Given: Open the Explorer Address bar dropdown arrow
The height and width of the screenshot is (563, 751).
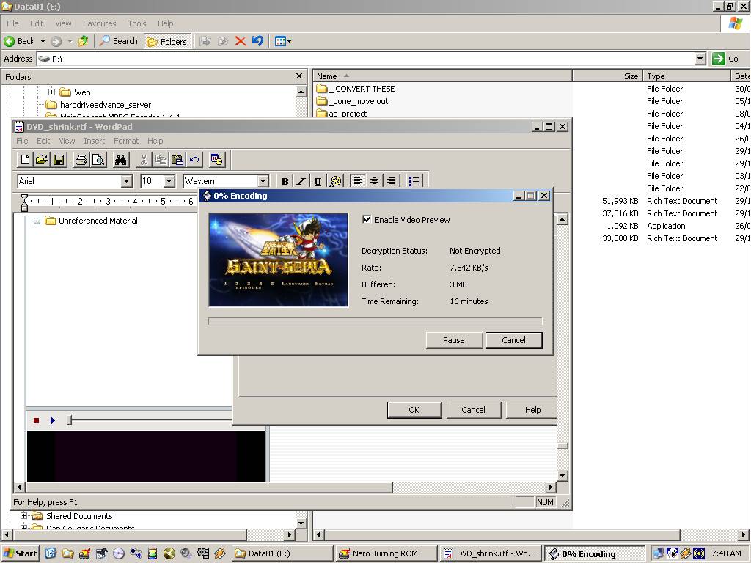Looking at the screenshot, I should click(x=700, y=59).
